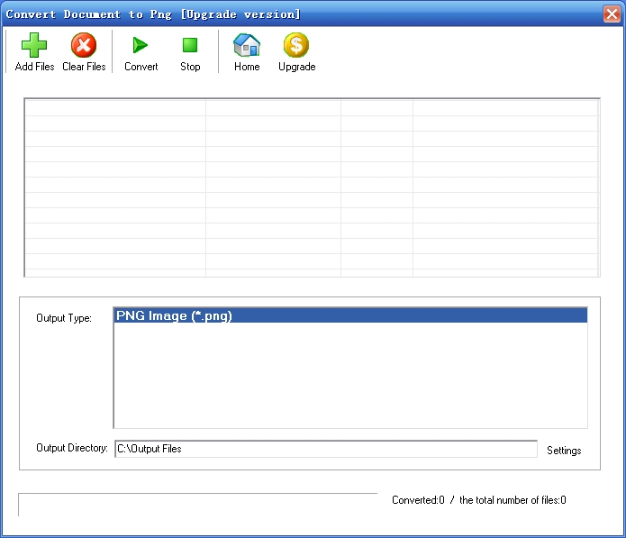Start conversion with the green Convert arrow

(x=141, y=45)
